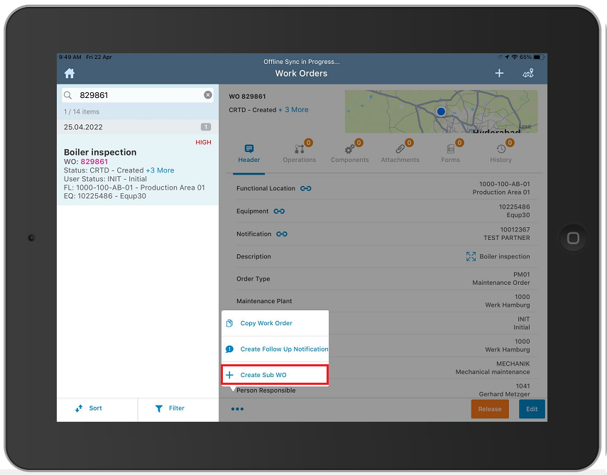Expand the Description text icon
Viewport: 607px width, 475px height.
(471, 256)
